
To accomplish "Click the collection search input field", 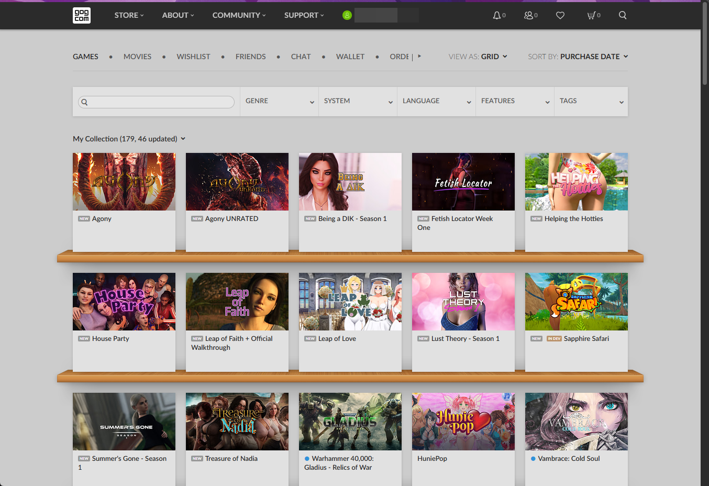I will [156, 102].
